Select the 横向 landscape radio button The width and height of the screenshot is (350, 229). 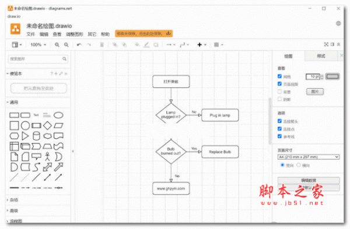299,165
